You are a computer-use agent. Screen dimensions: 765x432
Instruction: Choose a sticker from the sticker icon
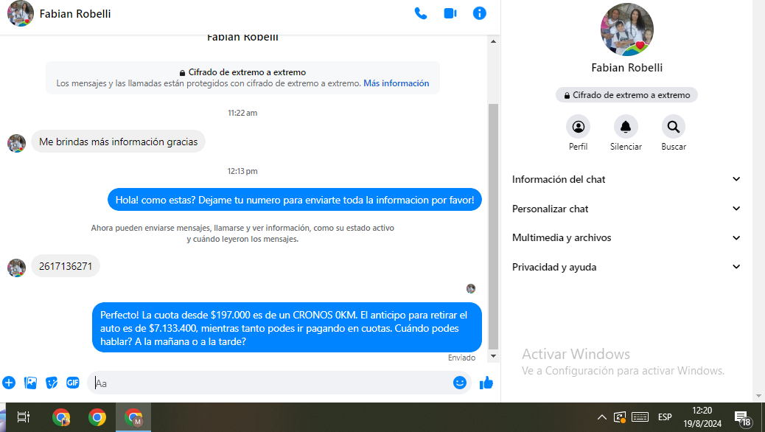[x=52, y=383]
